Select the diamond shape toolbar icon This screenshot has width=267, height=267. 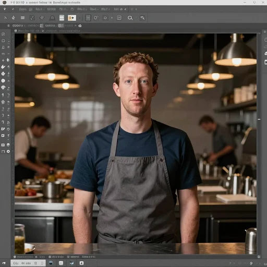(42, 18)
